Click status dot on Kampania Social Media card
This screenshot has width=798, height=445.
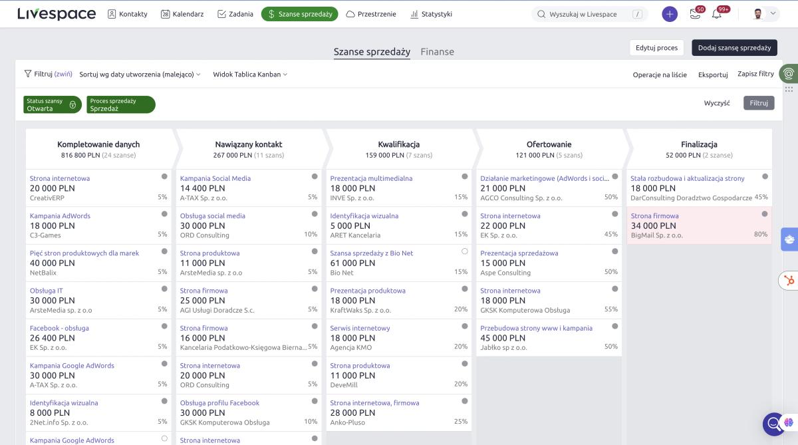click(315, 176)
